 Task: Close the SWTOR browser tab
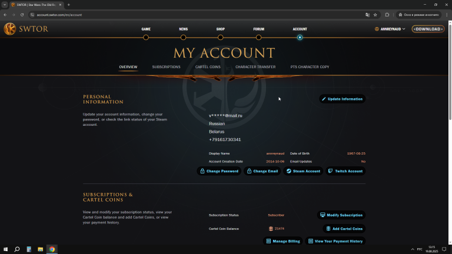click(60, 5)
